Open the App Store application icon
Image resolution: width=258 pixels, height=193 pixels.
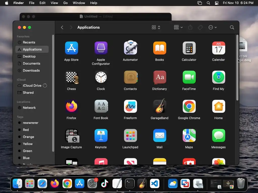71,48
